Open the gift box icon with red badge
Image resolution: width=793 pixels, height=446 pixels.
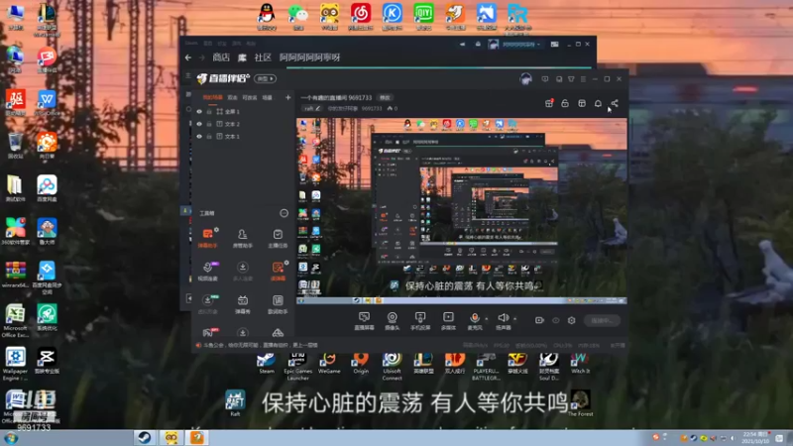tap(549, 103)
